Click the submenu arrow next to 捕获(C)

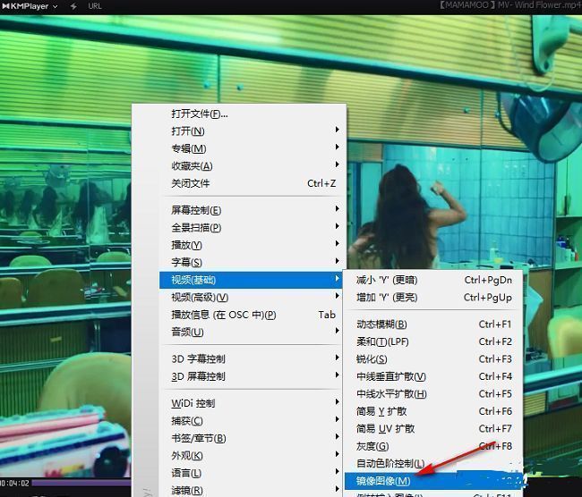click(x=337, y=419)
